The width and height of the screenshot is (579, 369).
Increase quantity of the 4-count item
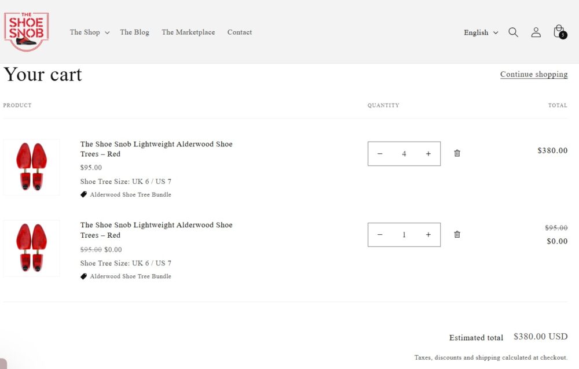[428, 153]
